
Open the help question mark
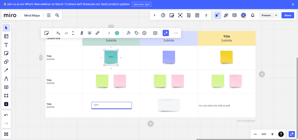tap(281, 134)
